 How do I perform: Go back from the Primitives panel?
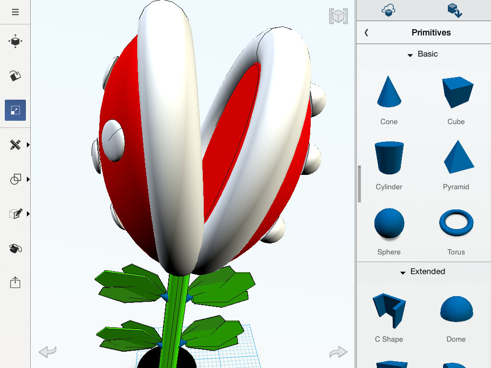(x=366, y=32)
